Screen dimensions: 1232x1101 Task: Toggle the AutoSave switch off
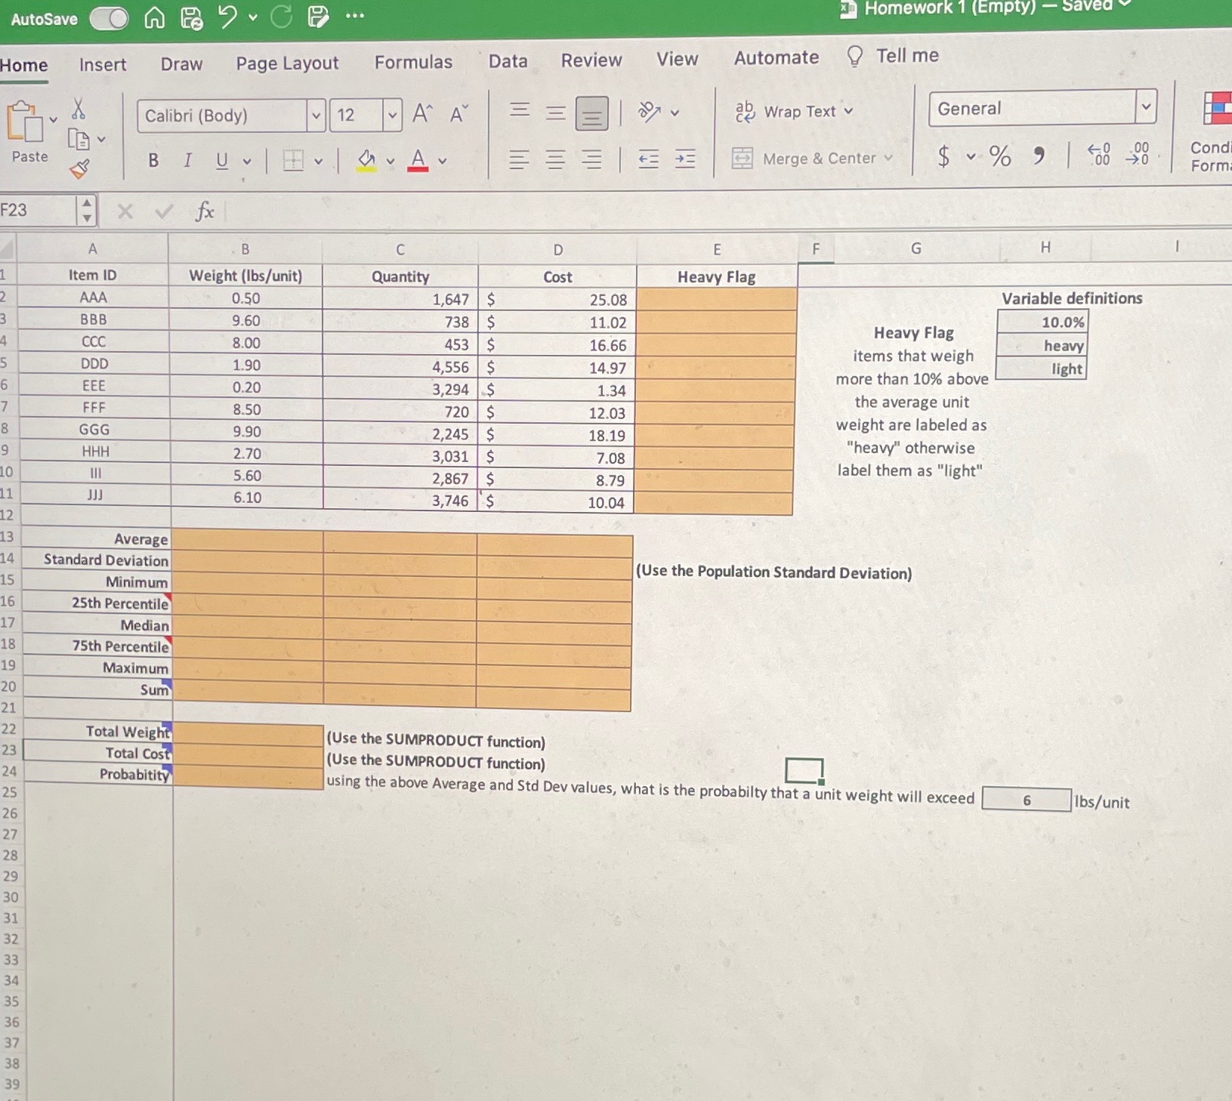(x=110, y=18)
